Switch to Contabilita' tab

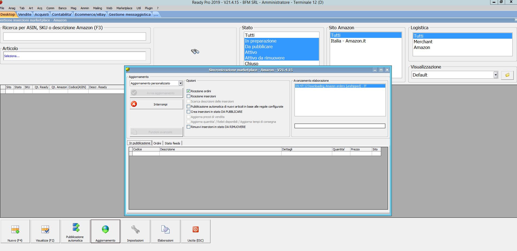[62, 14]
